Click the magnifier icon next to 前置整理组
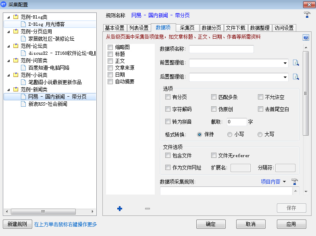The width and height of the screenshot is (316, 236). [x=296, y=63]
